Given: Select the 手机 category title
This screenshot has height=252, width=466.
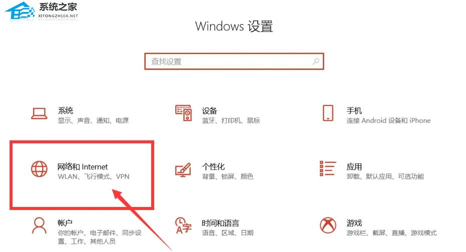Looking at the screenshot, I should click(354, 110).
